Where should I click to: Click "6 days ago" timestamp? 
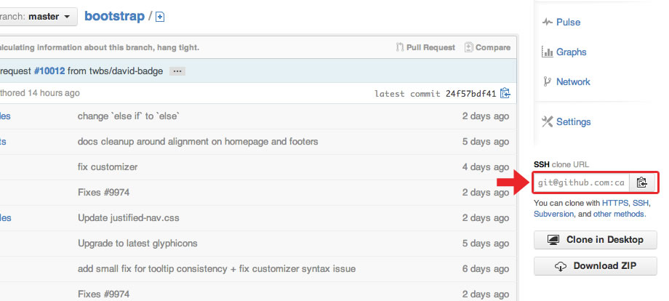[x=486, y=269]
